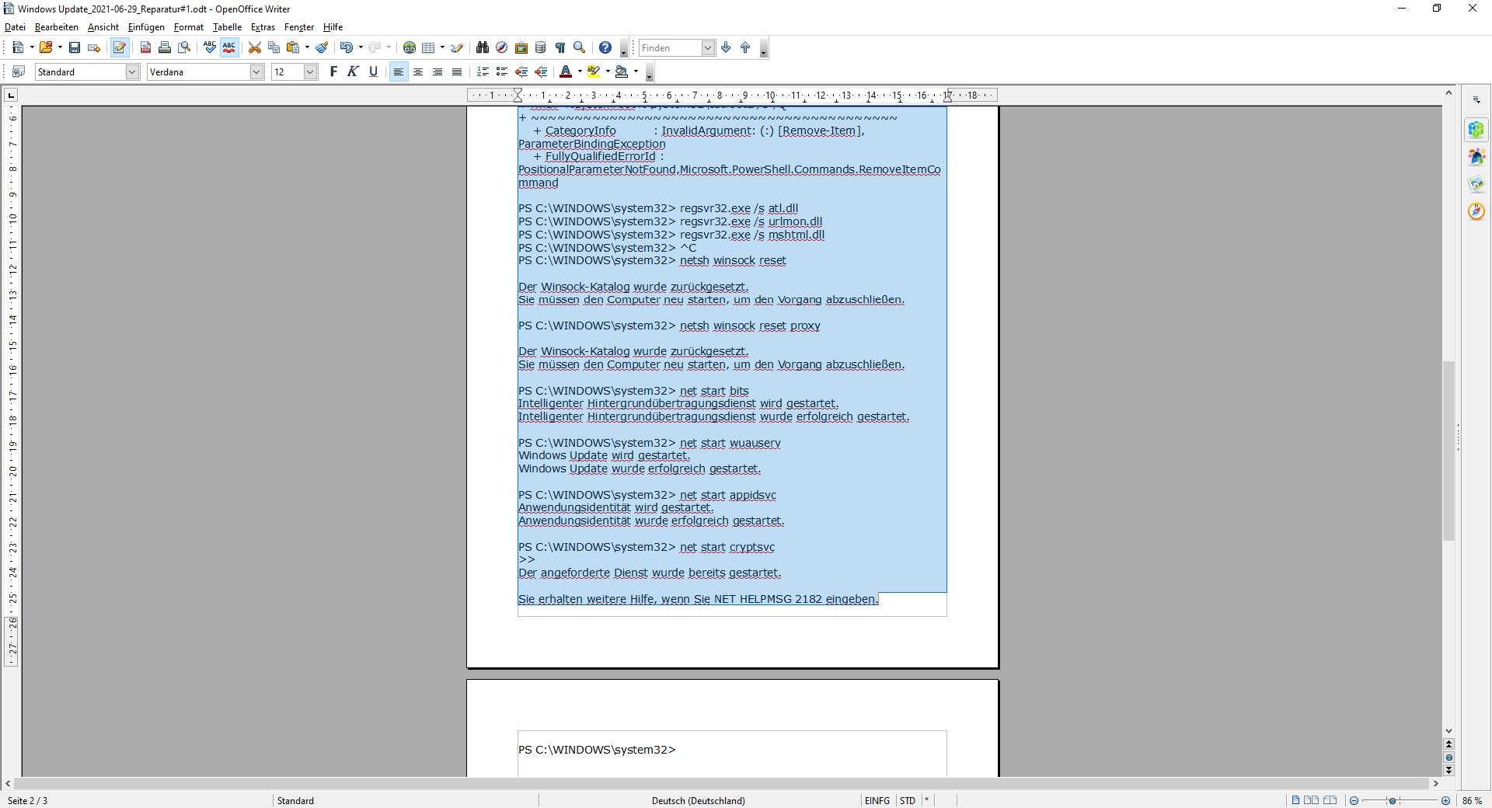Expand the highlighting color dropdown arrow
This screenshot has width=1492, height=808.
(x=608, y=72)
